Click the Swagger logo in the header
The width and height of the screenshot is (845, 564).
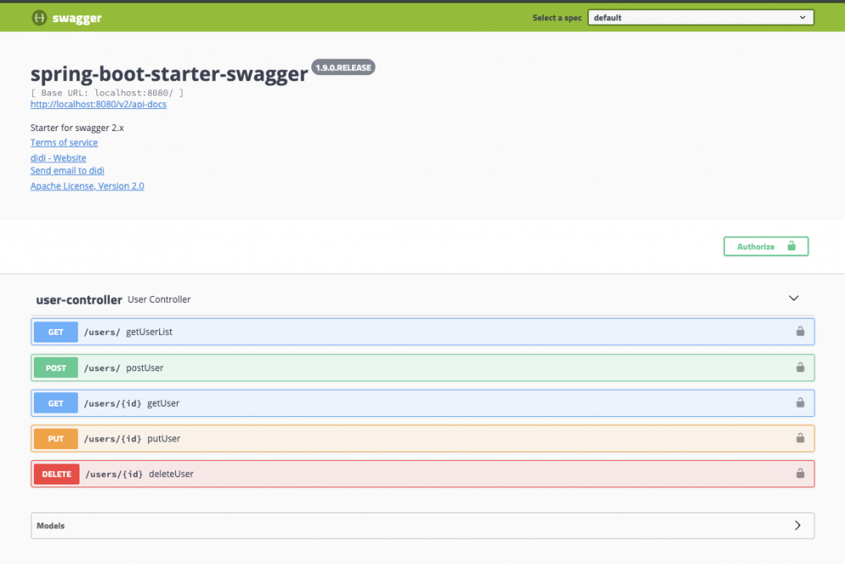[x=66, y=17]
